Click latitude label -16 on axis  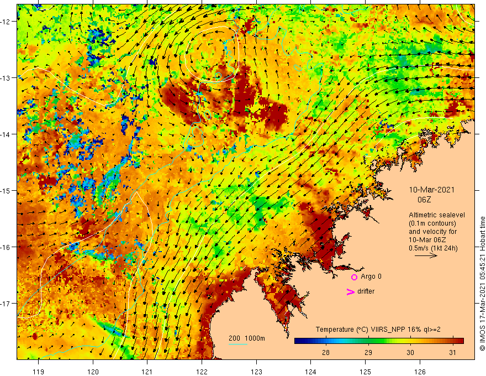6,247
